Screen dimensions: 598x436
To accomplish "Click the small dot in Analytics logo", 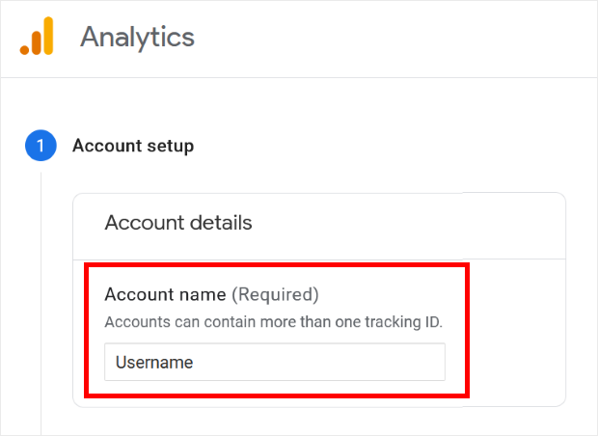I will tap(24, 49).
